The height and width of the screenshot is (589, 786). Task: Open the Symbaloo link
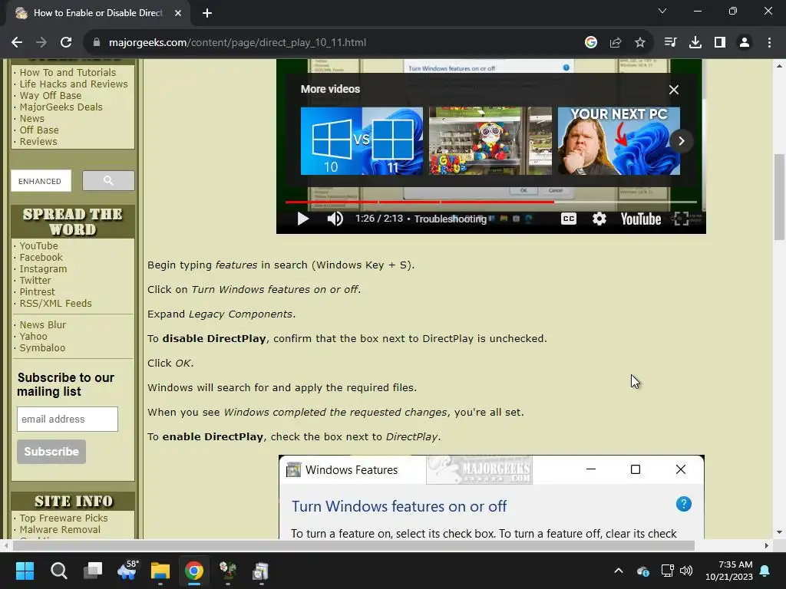(x=42, y=348)
